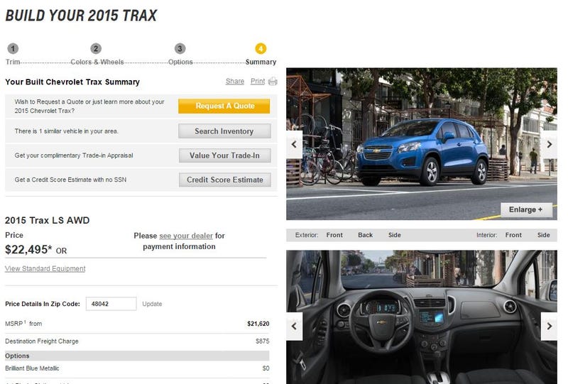Go to step 1 Trim circle
Image resolution: width=568 pixels, height=384 pixels.
tap(13, 48)
